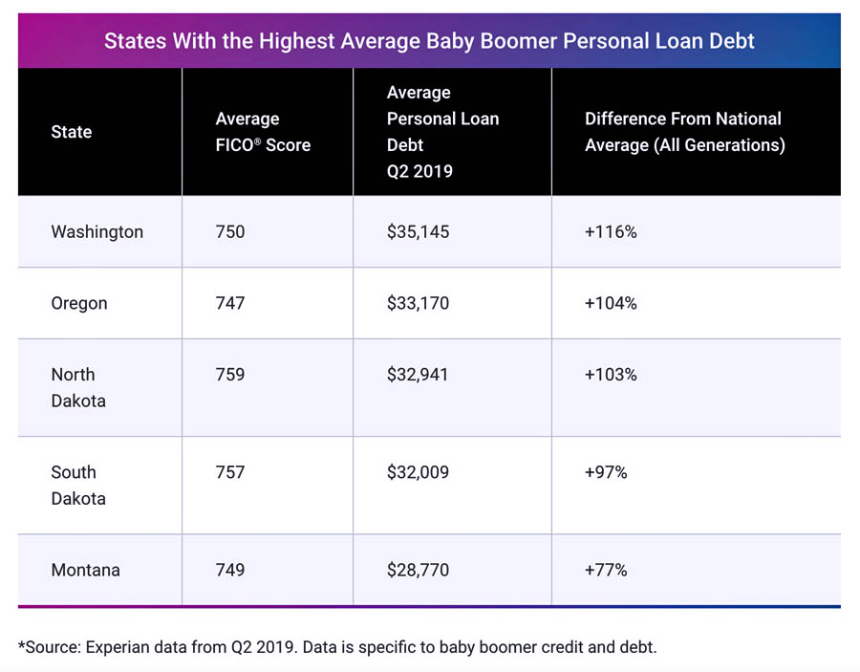Viewport: 860px width, 672px height.
Task: Click the Experian data source footnote
Action: point(337,647)
